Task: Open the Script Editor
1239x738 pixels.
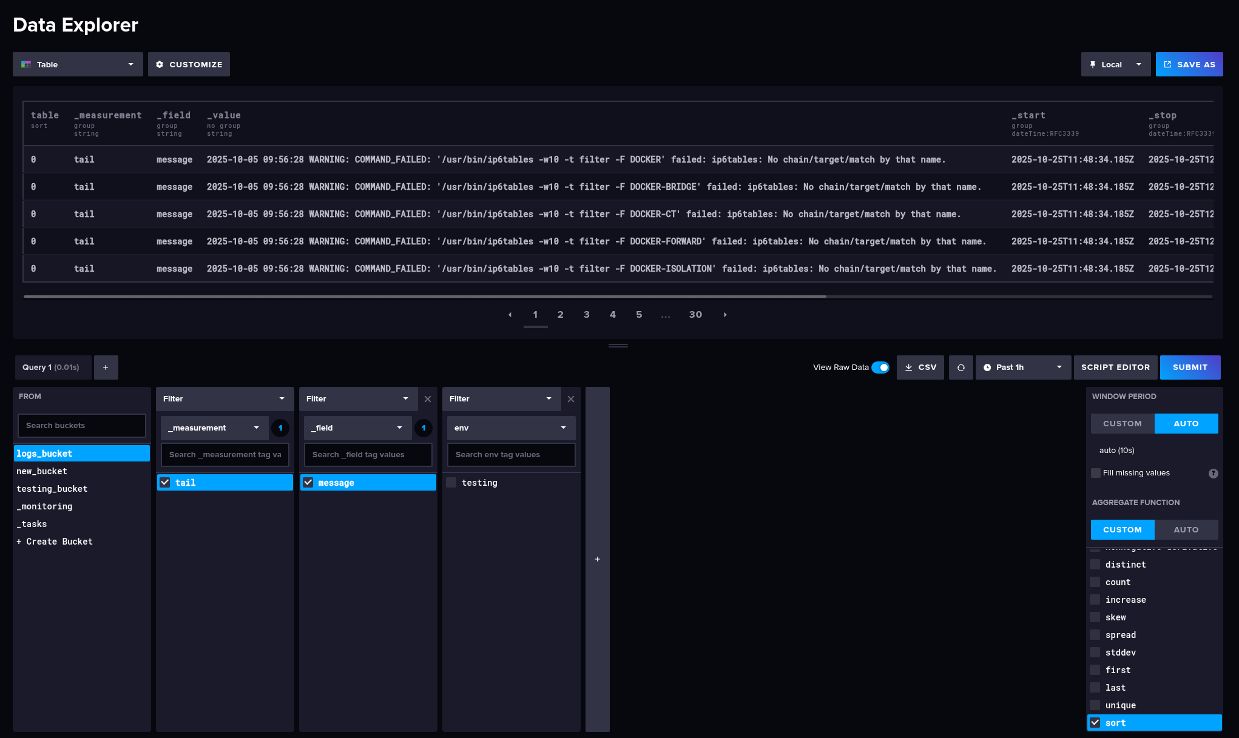Action: (1115, 367)
